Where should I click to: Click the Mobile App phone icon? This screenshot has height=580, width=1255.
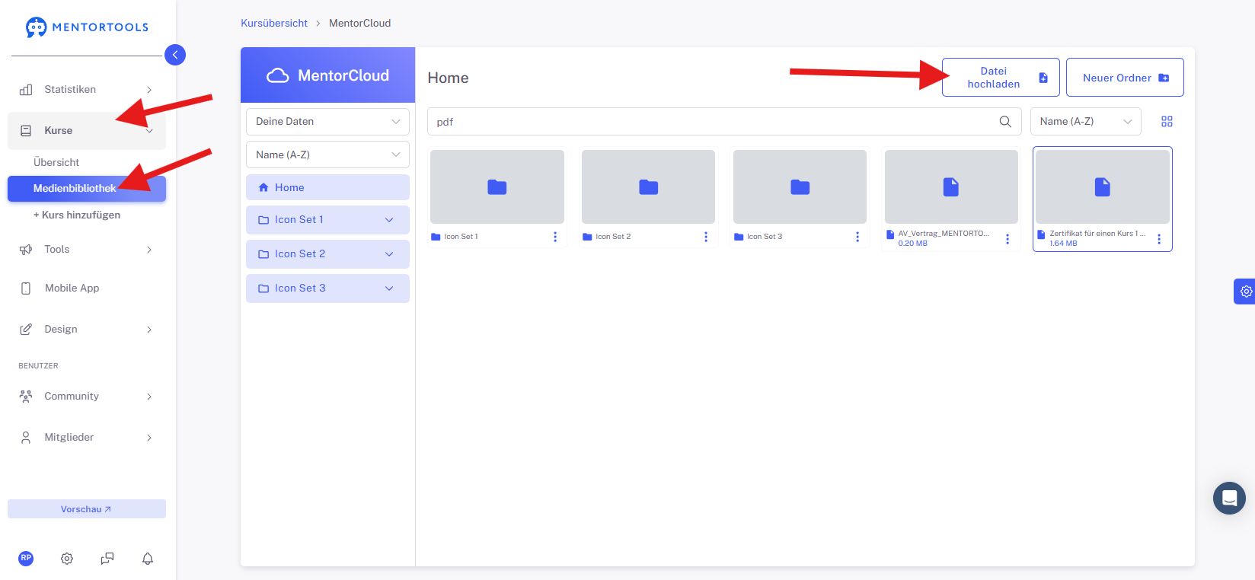[x=26, y=288]
